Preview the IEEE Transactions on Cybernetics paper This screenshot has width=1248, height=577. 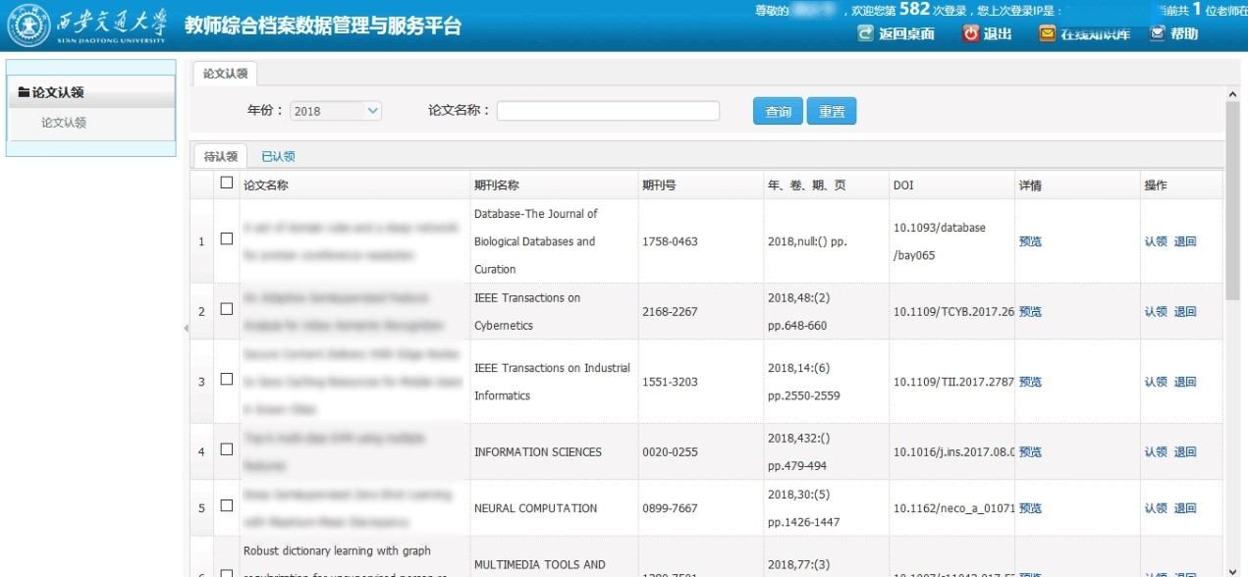click(x=1030, y=312)
